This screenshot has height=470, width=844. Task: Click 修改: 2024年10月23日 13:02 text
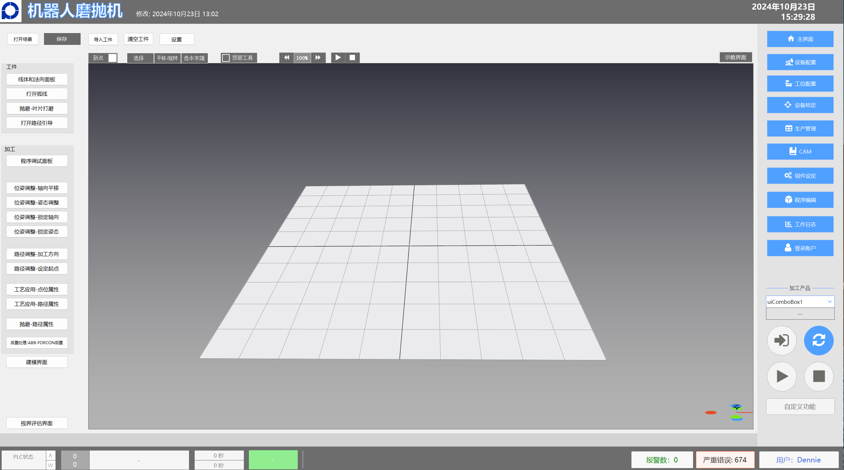tap(177, 14)
